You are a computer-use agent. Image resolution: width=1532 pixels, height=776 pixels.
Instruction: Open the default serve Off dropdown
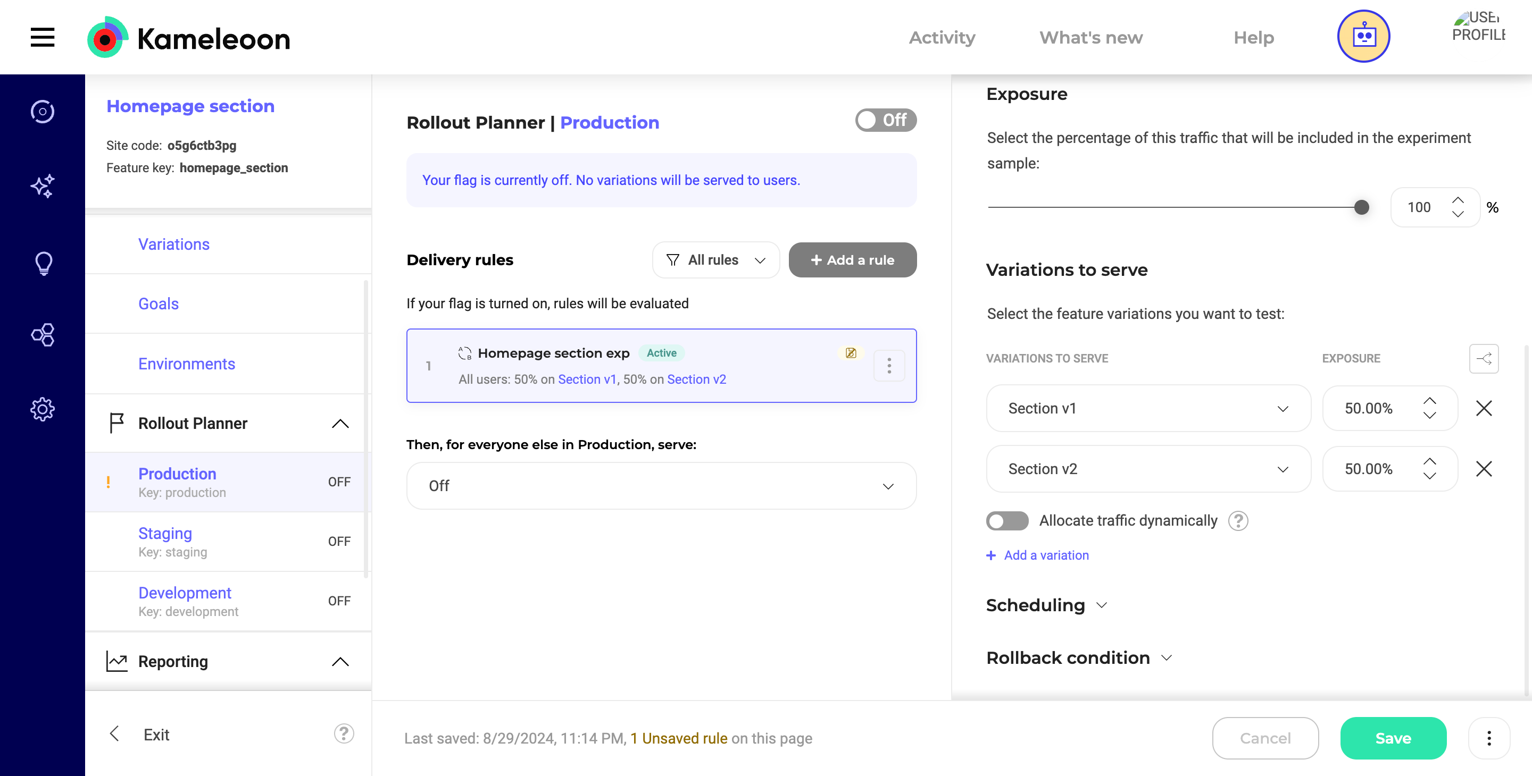pos(661,485)
